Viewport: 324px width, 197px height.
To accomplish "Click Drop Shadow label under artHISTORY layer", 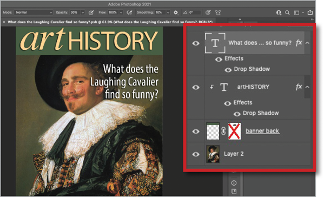I will tap(261, 113).
